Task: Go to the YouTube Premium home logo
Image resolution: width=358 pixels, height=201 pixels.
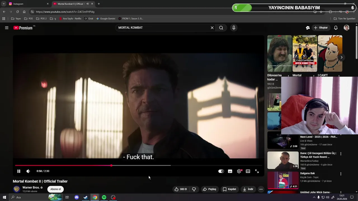Action: 23,28
